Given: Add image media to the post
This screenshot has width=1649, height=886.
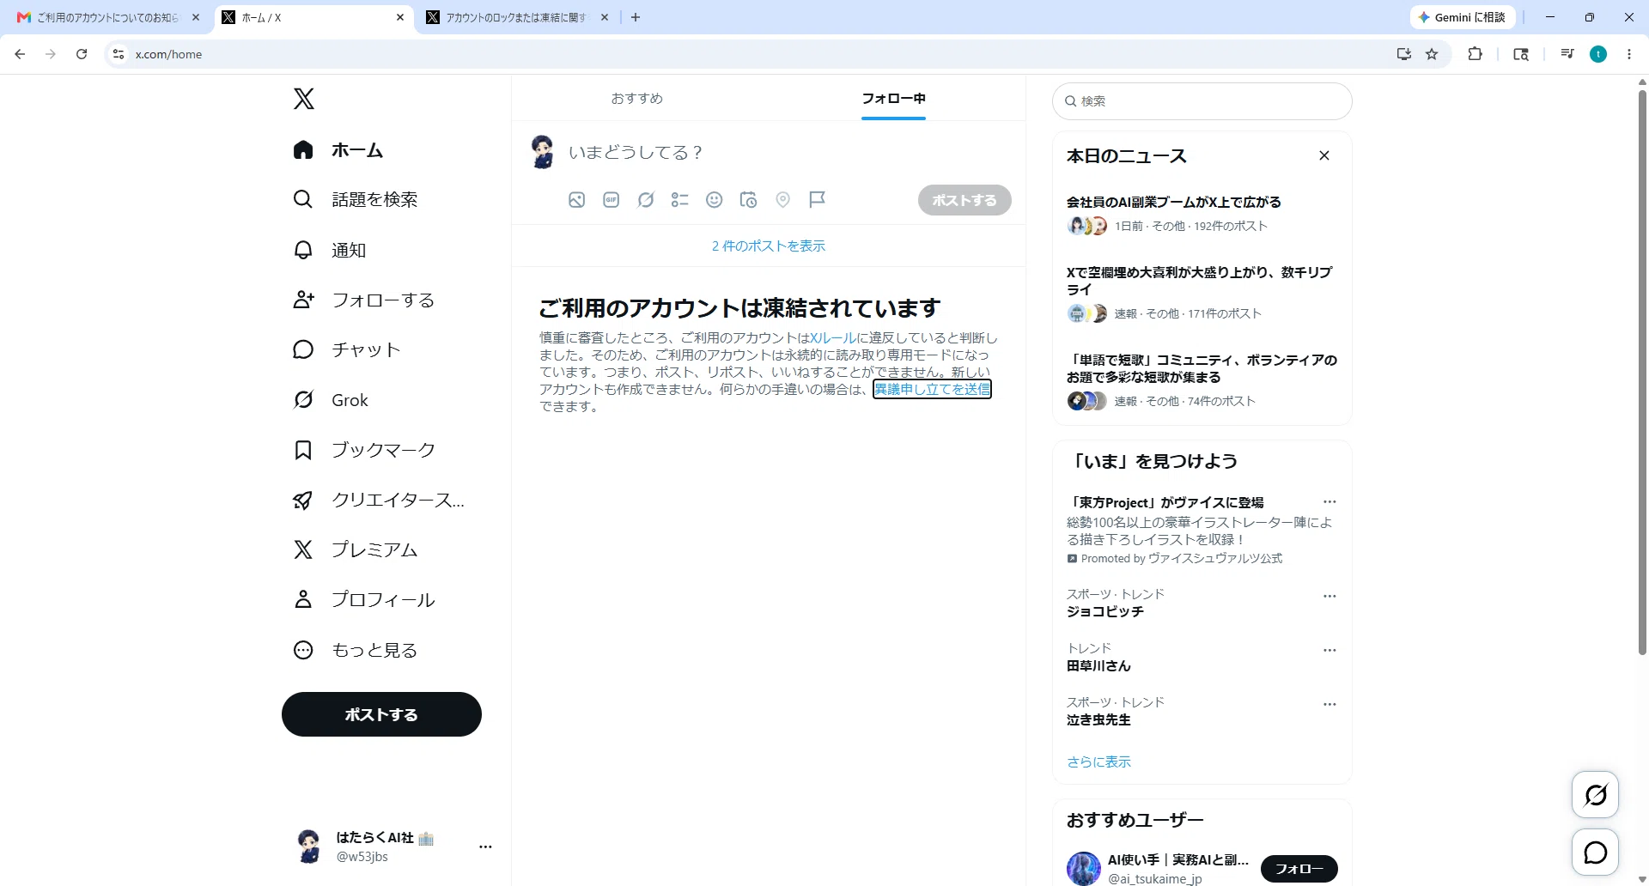Looking at the screenshot, I should [x=576, y=200].
